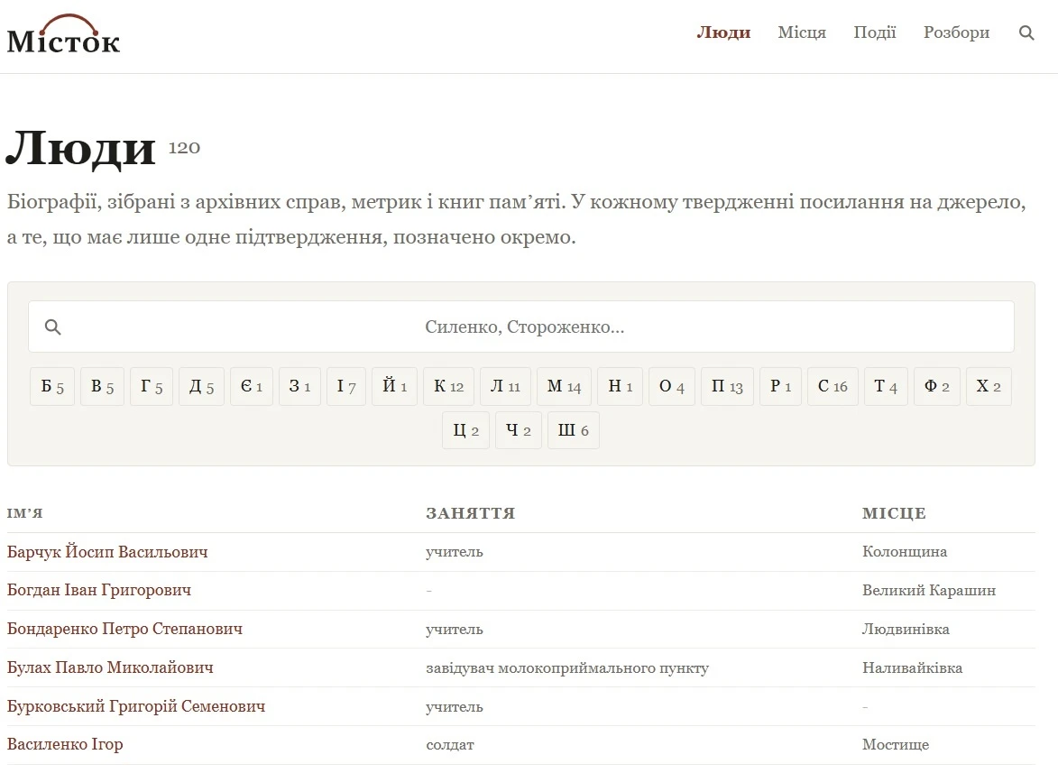
Task: Choose the letter С filter
Action: coord(833,386)
